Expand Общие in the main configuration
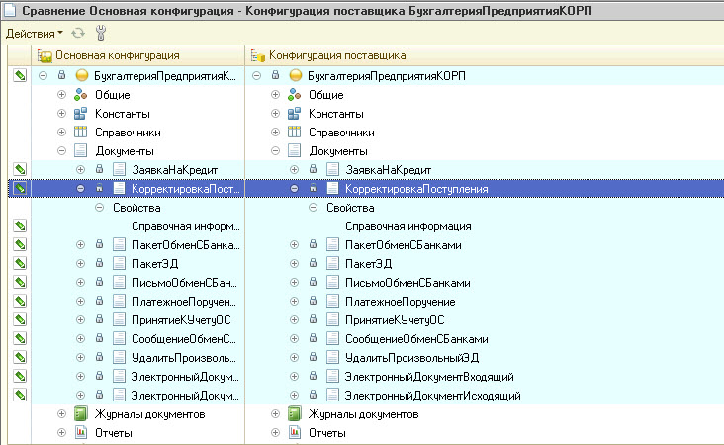The image size is (724, 445). (x=61, y=95)
